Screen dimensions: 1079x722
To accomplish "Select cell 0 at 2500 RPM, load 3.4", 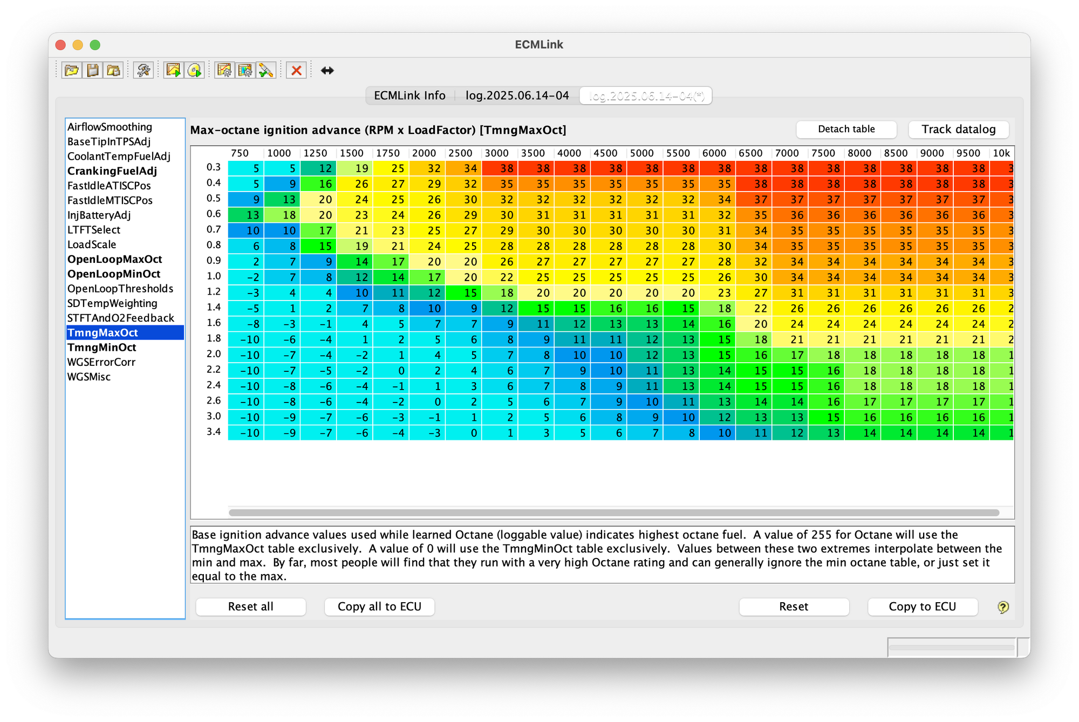I will click(x=463, y=432).
